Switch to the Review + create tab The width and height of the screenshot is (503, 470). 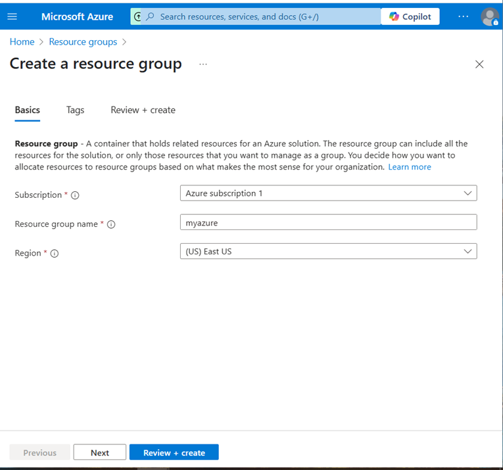click(143, 110)
